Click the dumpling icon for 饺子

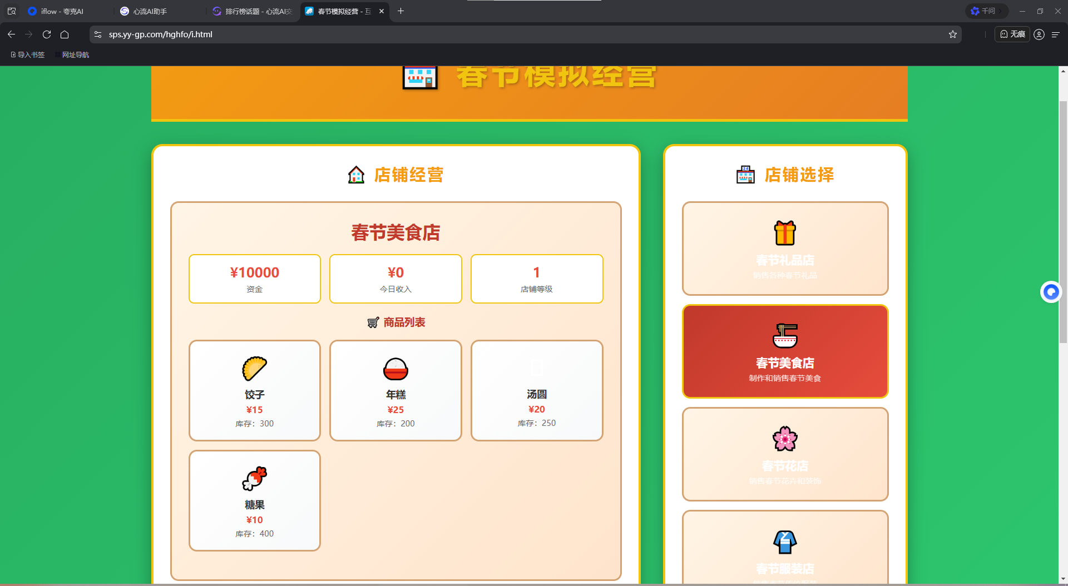tap(254, 369)
